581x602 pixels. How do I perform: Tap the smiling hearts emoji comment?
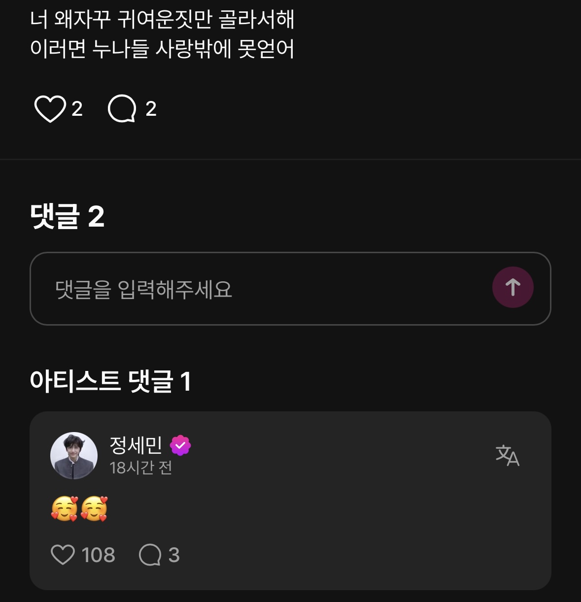coord(79,509)
